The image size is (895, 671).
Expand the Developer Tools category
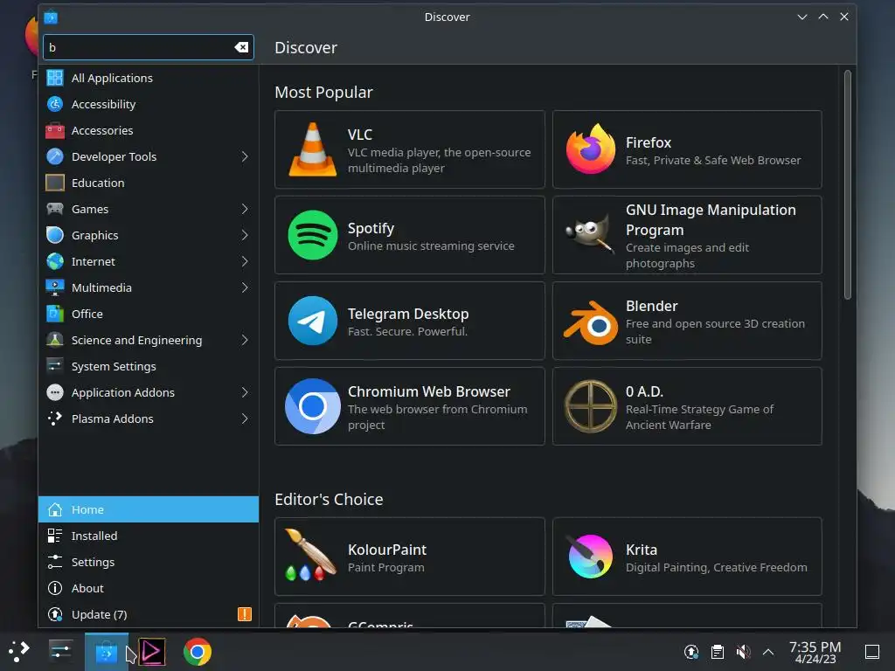[x=245, y=156]
